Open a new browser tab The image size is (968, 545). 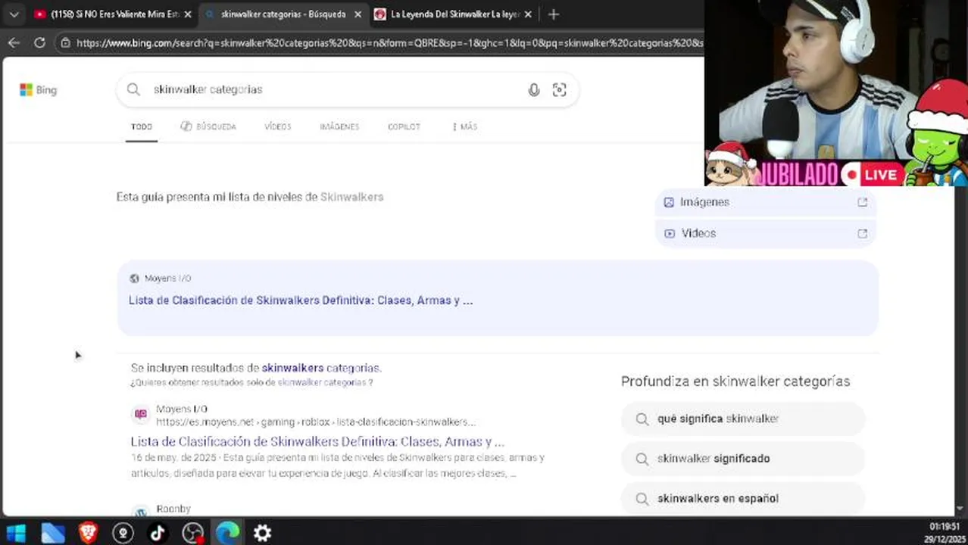coord(554,14)
